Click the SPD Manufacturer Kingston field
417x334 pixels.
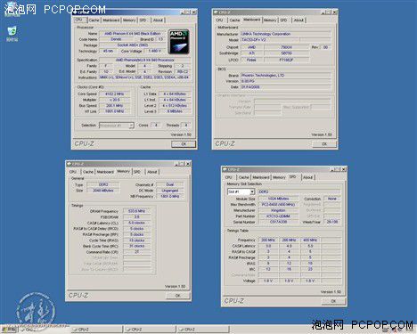pos(279,210)
